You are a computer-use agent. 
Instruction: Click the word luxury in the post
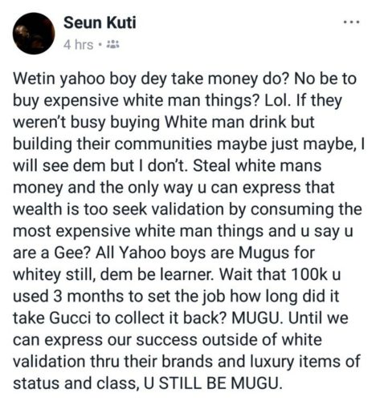(x=272, y=361)
